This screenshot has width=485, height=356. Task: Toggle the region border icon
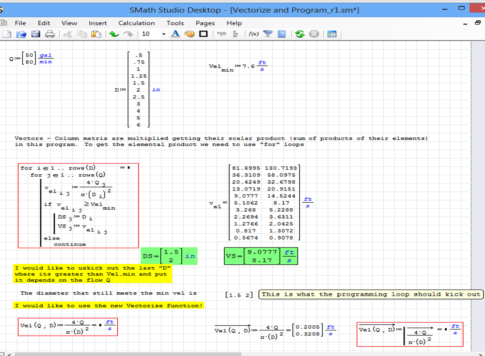coord(203,34)
